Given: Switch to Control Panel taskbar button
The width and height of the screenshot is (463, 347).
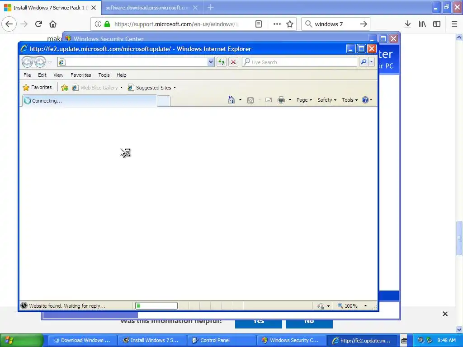Looking at the screenshot, I should pyautogui.click(x=222, y=340).
